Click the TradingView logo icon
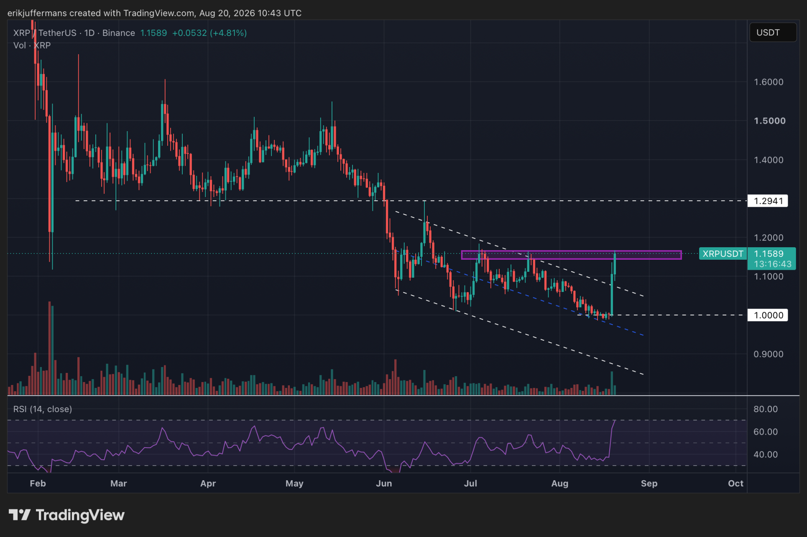 [x=19, y=515]
